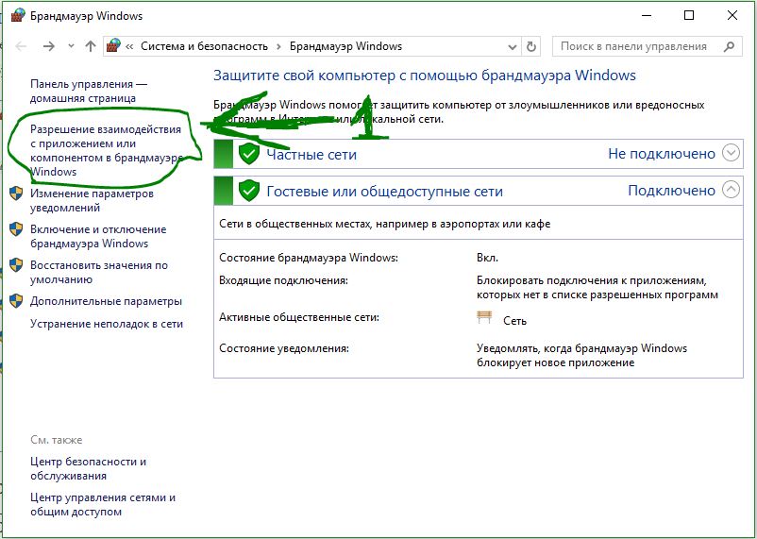Click 'Состояние уведомления:' label
Viewport: 757px width, 539px height.
point(284,348)
